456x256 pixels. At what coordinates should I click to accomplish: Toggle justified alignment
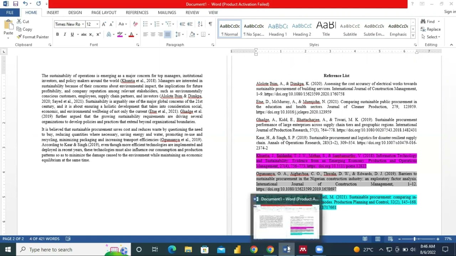click(x=167, y=34)
